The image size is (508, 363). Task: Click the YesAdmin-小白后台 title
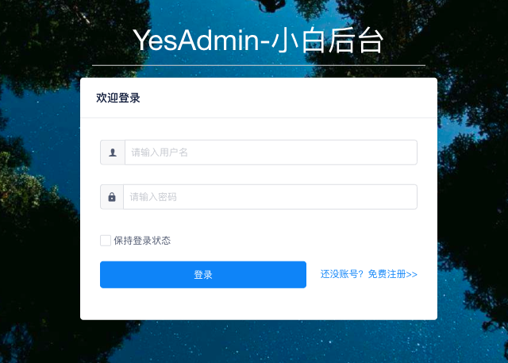pyautogui.click(x=258, y=41)
